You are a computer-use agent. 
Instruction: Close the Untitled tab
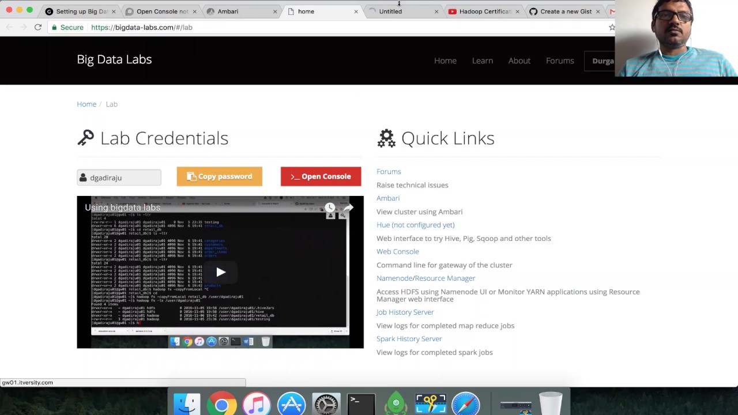click(436, 12)
